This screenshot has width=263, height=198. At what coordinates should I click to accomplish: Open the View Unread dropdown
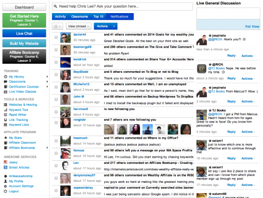click(79, 26)
